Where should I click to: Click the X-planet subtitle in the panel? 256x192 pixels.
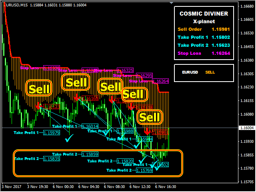click(x=204, y=22)
